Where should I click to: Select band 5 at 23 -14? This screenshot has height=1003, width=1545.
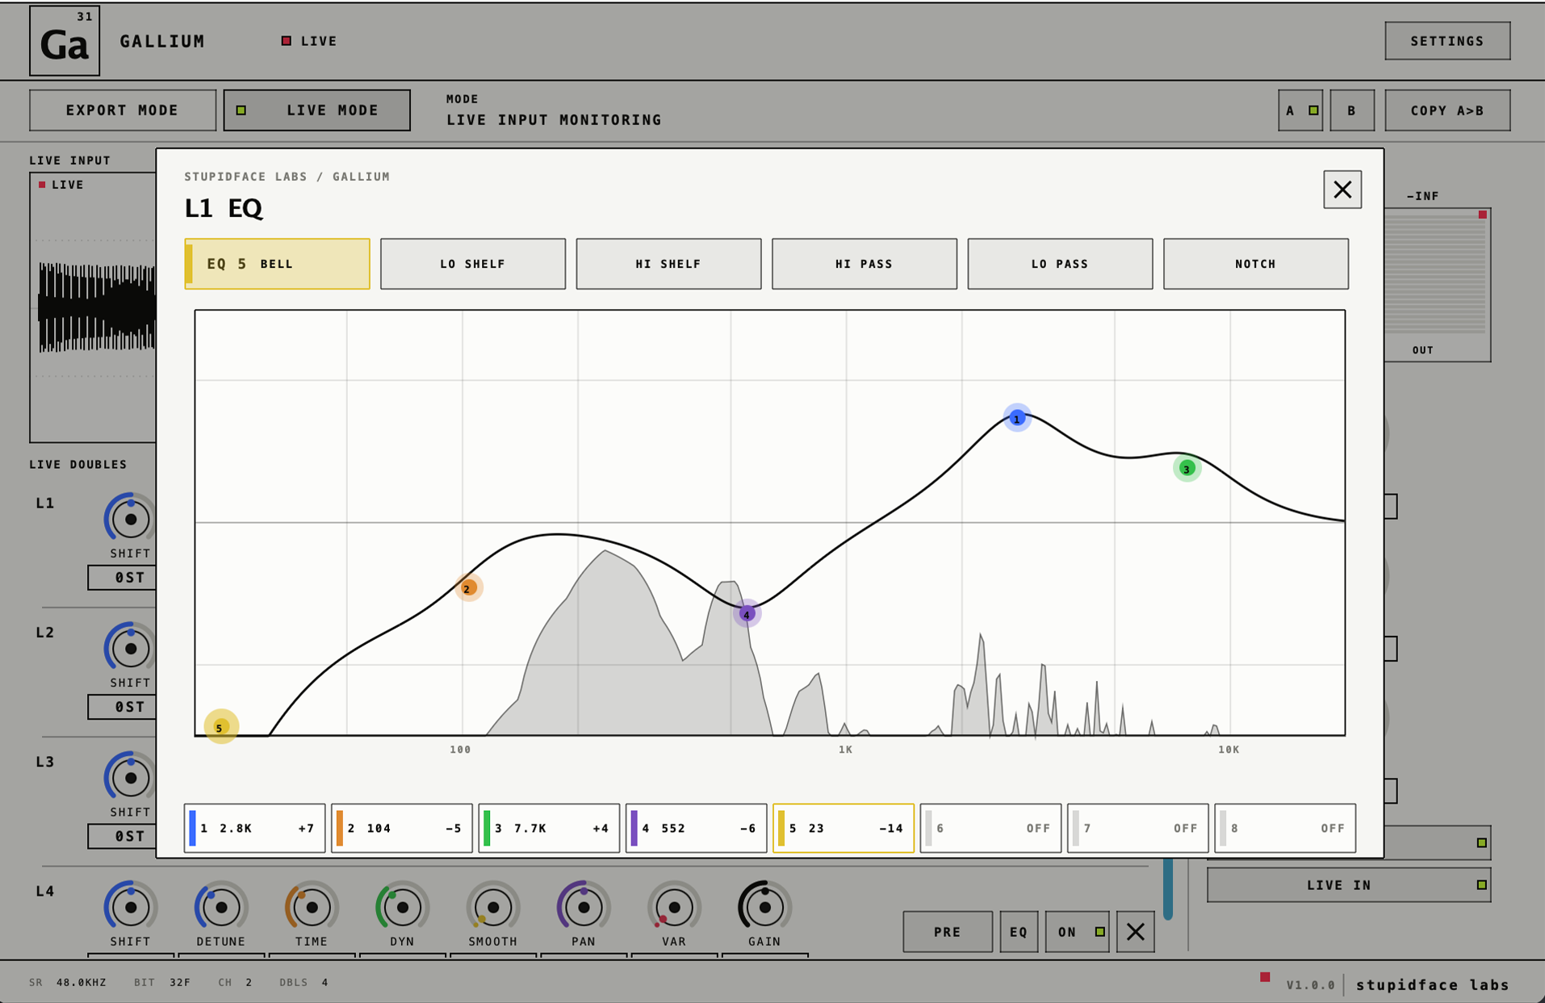pyautogui.click(x=844, y=828)
